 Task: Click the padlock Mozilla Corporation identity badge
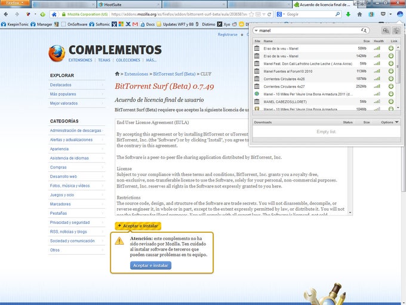pyautogui.click(x=85, y=14)
